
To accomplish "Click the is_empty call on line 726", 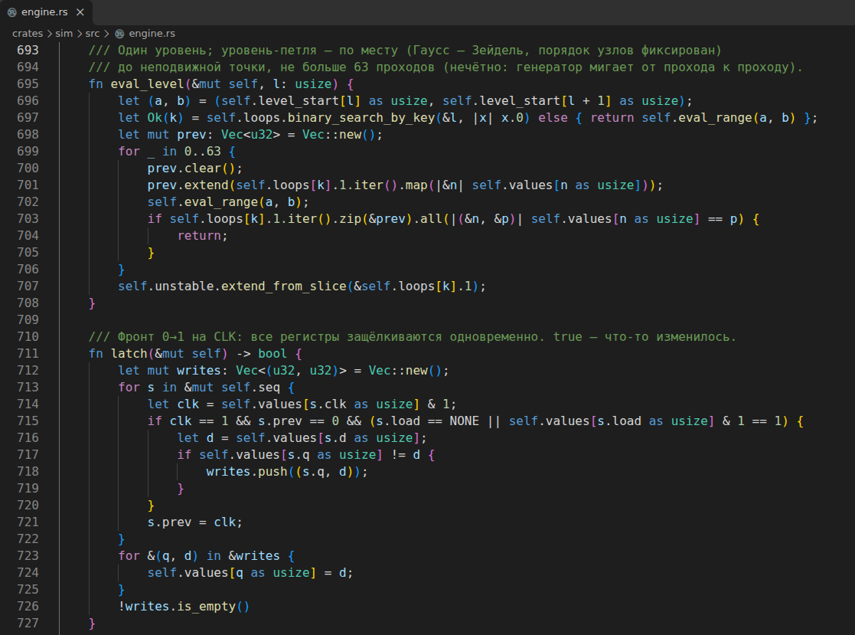I will (206, 606).
